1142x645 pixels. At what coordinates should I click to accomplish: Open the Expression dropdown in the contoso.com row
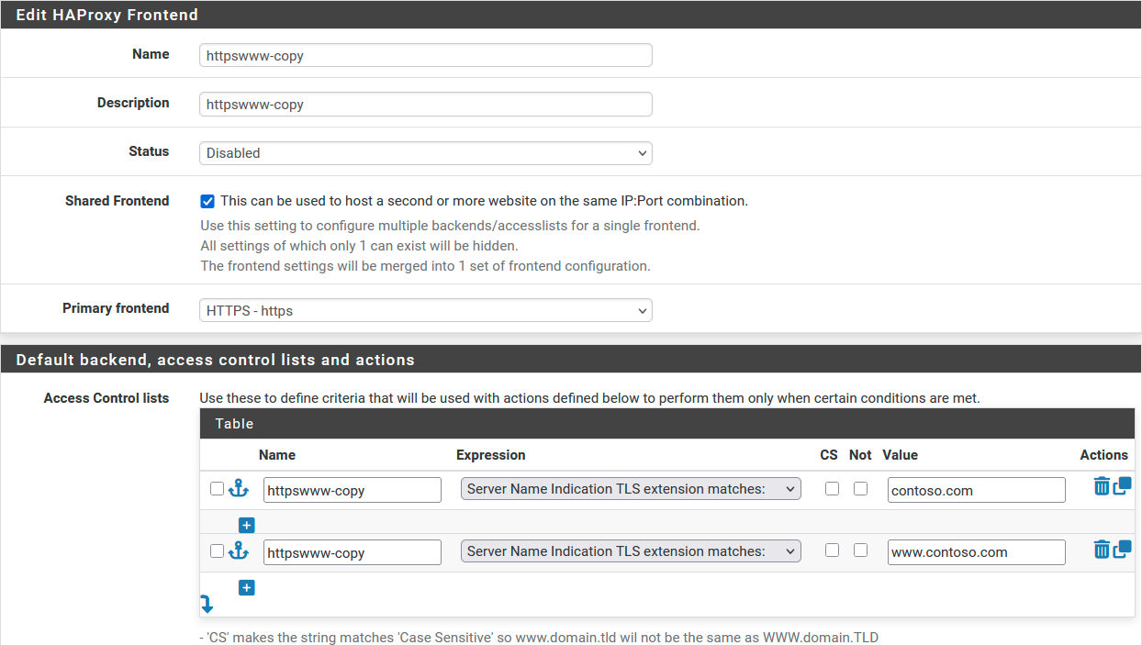pyautogui.click(x=631, y=489)
